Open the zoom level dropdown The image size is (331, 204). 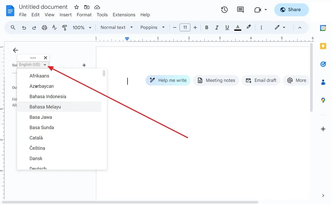[x=82, y=27]
